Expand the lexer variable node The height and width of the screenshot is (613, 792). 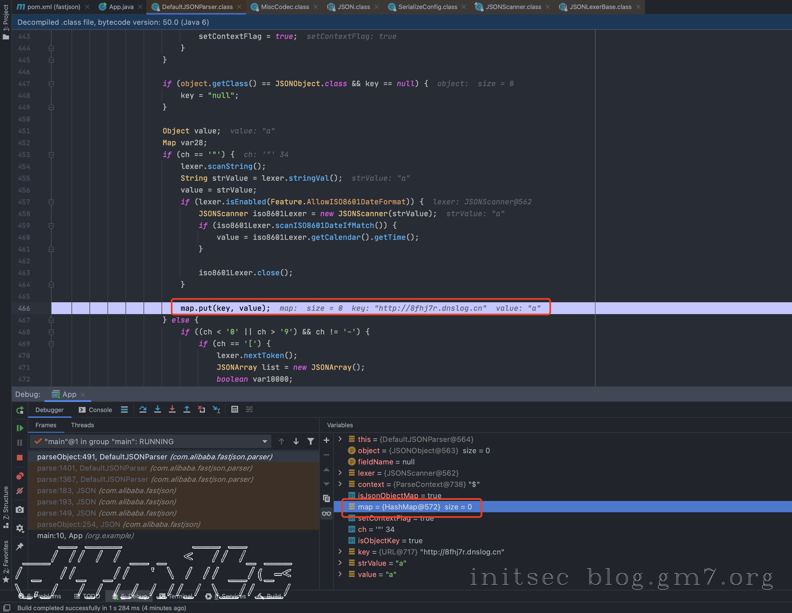340,473
